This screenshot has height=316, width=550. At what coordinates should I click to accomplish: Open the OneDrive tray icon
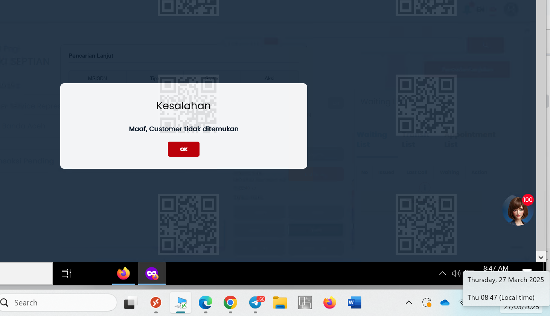coord(445,302)
